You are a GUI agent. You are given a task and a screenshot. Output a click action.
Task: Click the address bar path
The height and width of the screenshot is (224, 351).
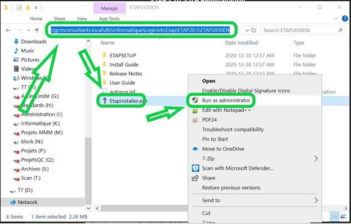point(140,30)
